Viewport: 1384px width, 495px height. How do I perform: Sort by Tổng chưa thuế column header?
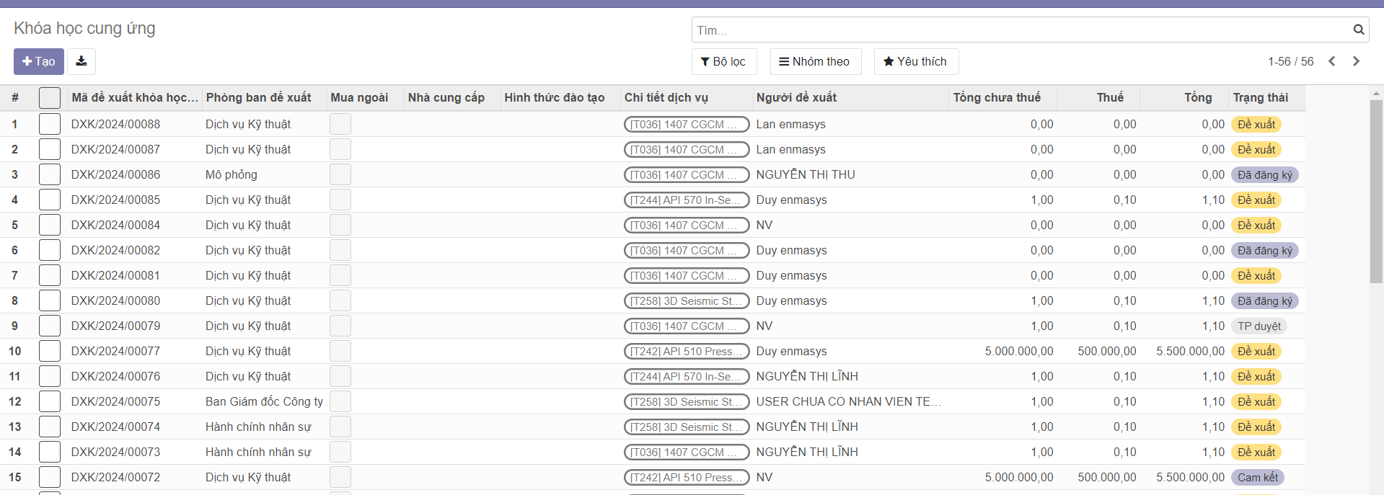point(996,97)
